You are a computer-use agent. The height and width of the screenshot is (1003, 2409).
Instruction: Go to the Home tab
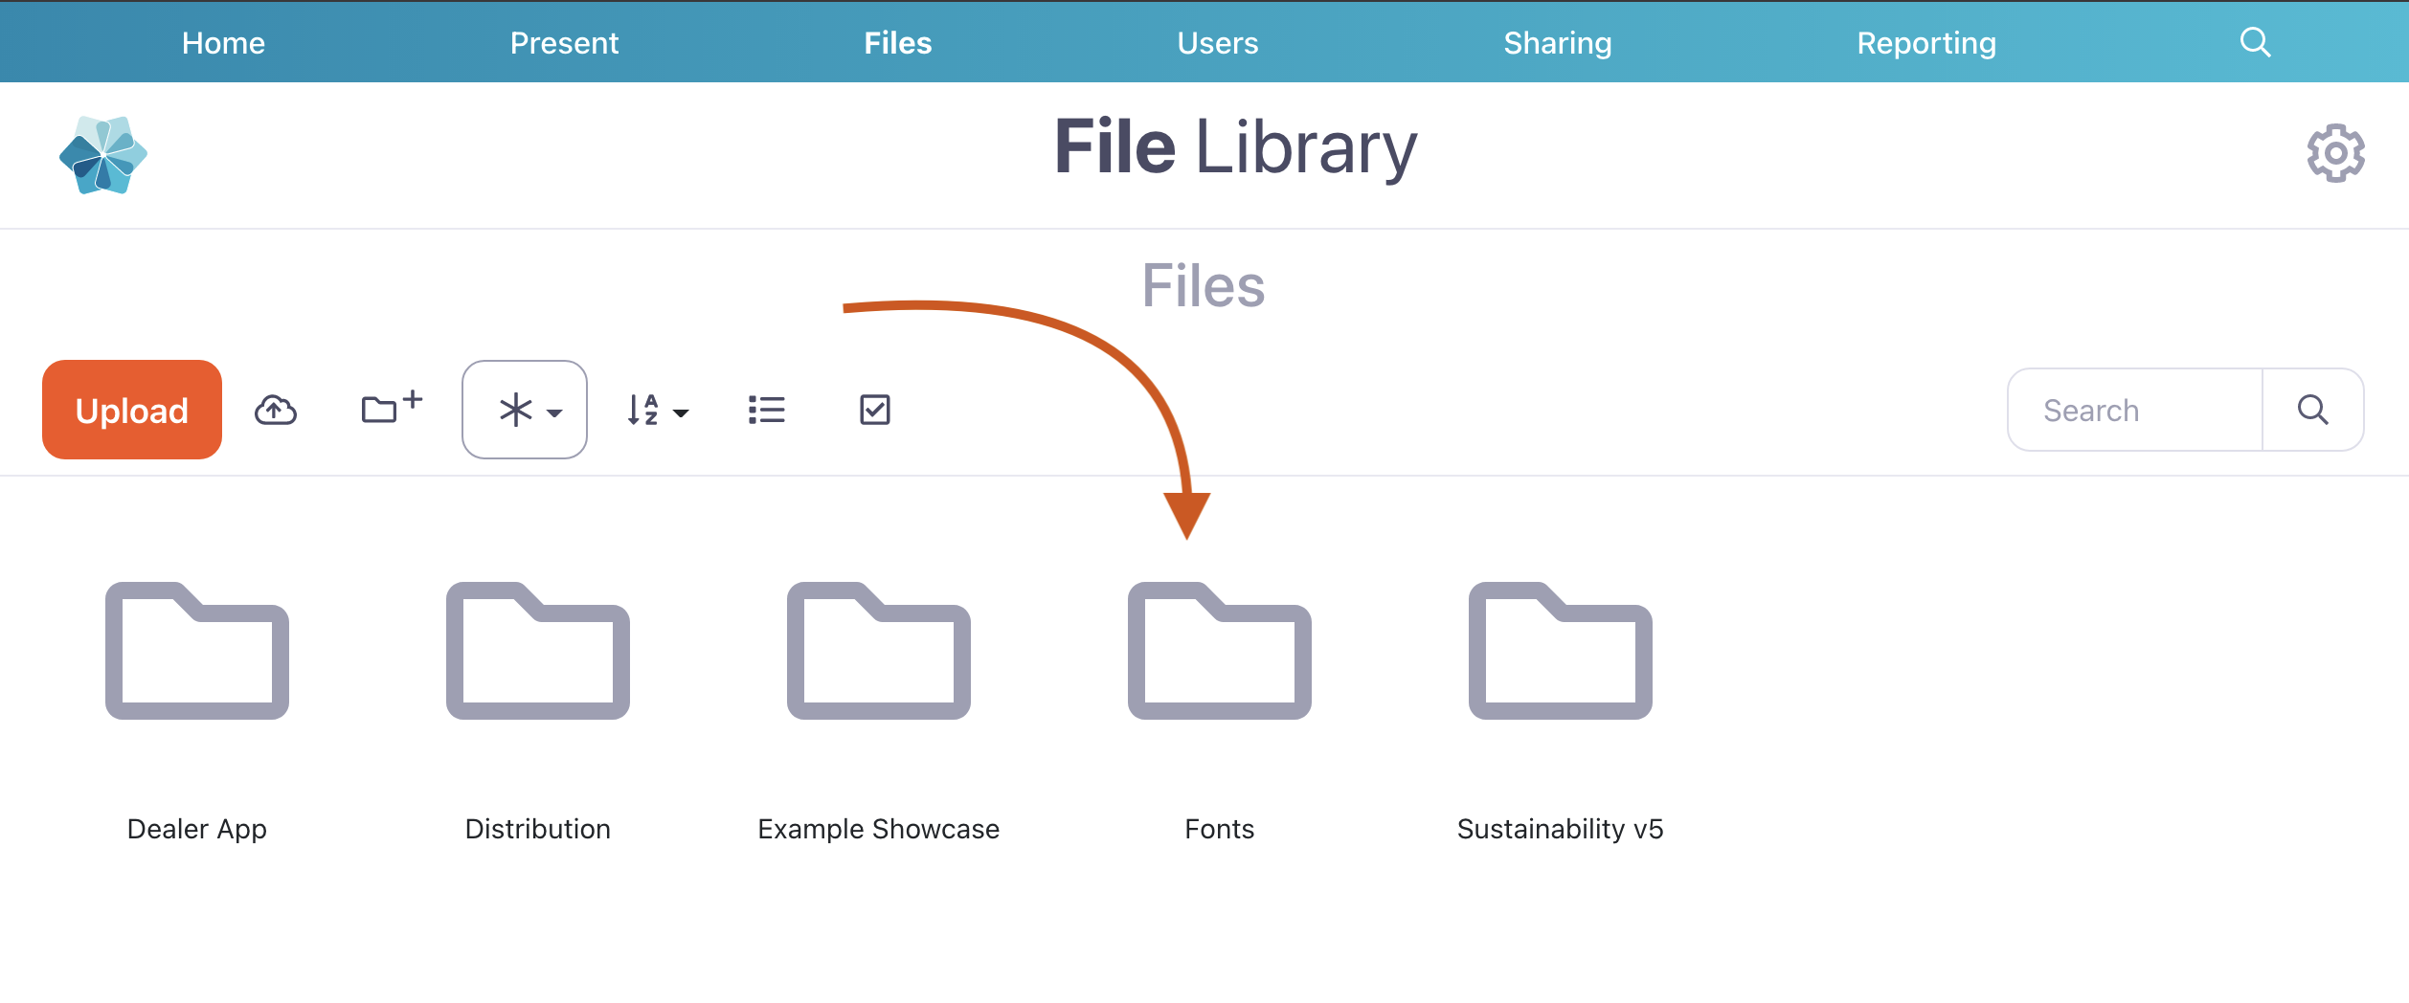[x=223, y=42]
